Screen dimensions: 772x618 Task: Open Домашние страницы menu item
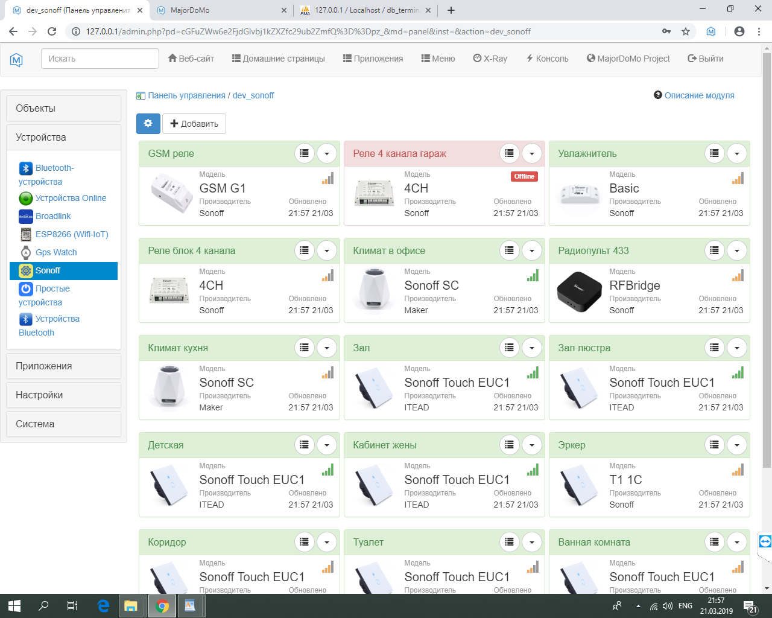[279, 59]
